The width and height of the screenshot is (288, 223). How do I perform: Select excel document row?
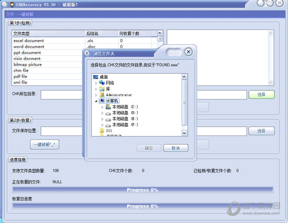tap(85, 41)
